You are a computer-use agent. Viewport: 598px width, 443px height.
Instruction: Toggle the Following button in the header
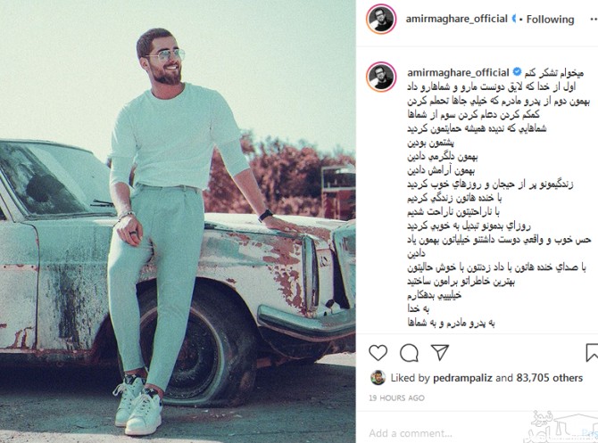[x=550, y=19]
